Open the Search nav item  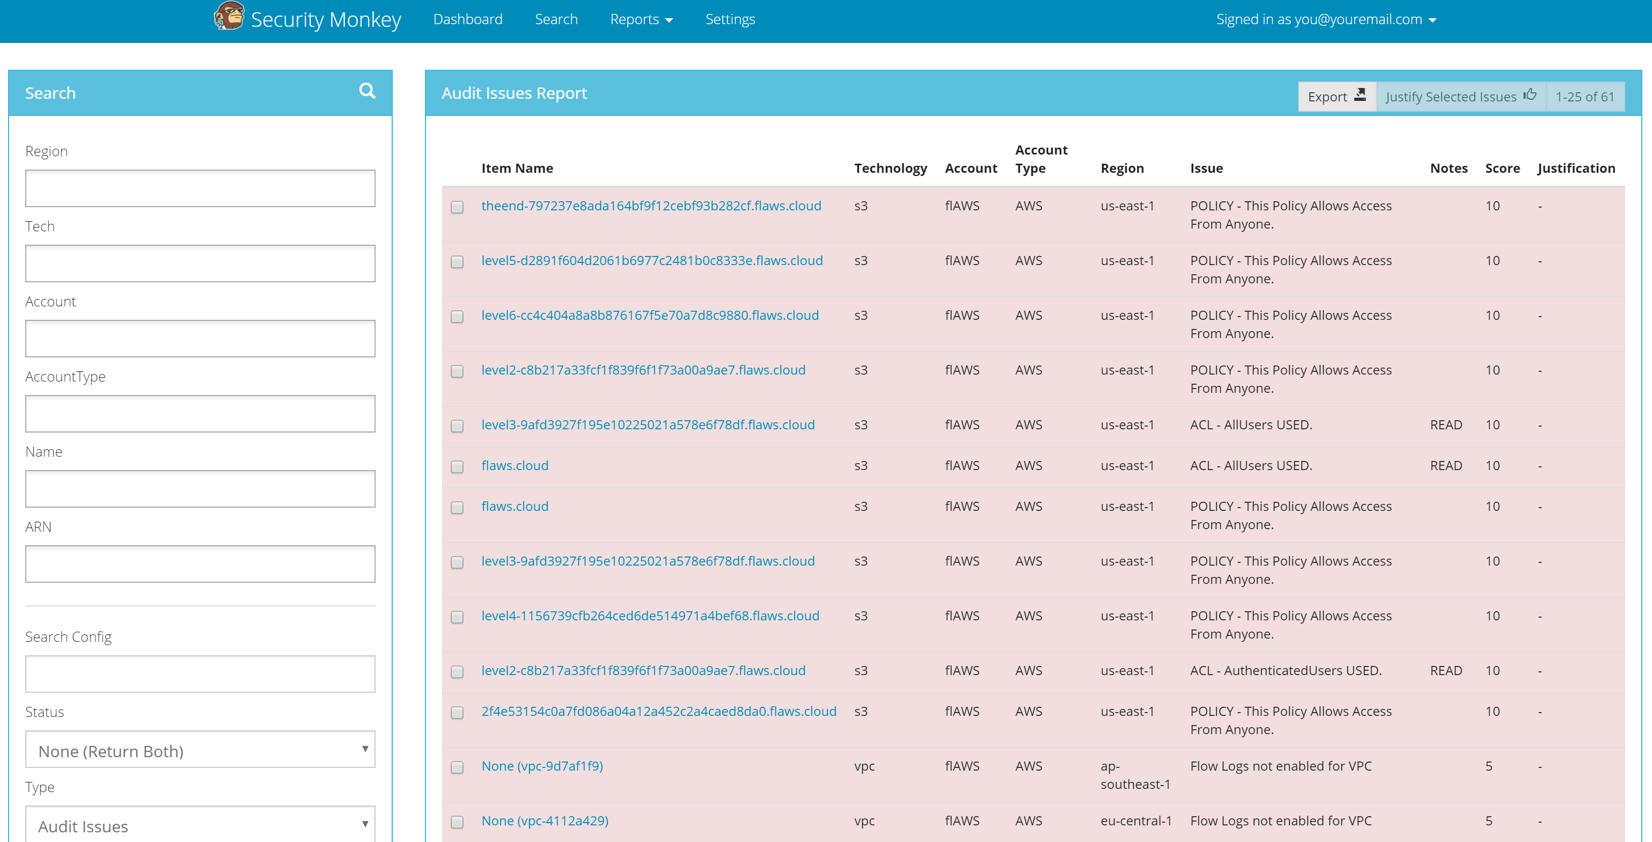[x=556, y=19]
